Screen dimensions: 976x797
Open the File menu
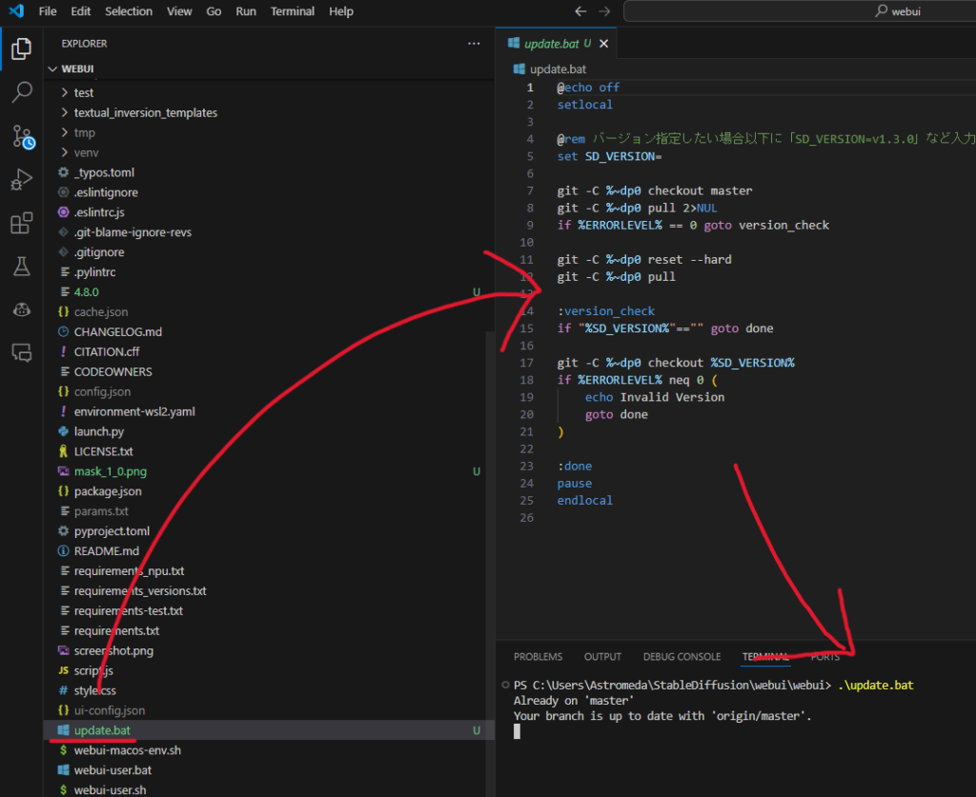(48, 11)
